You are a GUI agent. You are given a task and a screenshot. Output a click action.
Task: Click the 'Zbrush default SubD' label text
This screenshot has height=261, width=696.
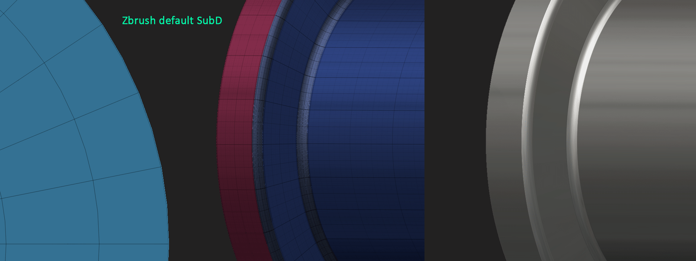coord(172,20)
